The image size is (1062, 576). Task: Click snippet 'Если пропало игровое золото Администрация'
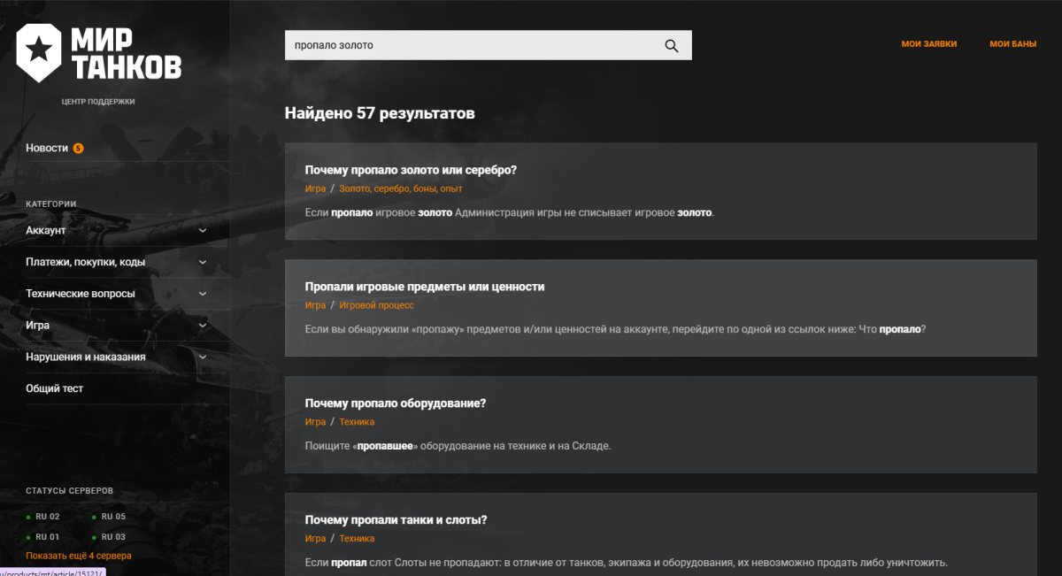[x=509, y=213]
